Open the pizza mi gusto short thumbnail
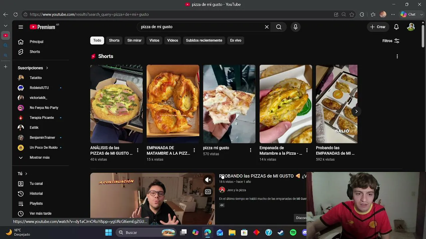Screen dimensions: 426x239 point(229,104)
